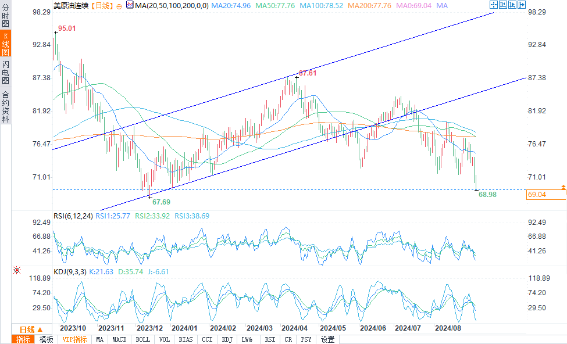Open the VIP指标 tab
This screenshot has width=567, height=344.
pyautogui.click(x=74, y=339)
